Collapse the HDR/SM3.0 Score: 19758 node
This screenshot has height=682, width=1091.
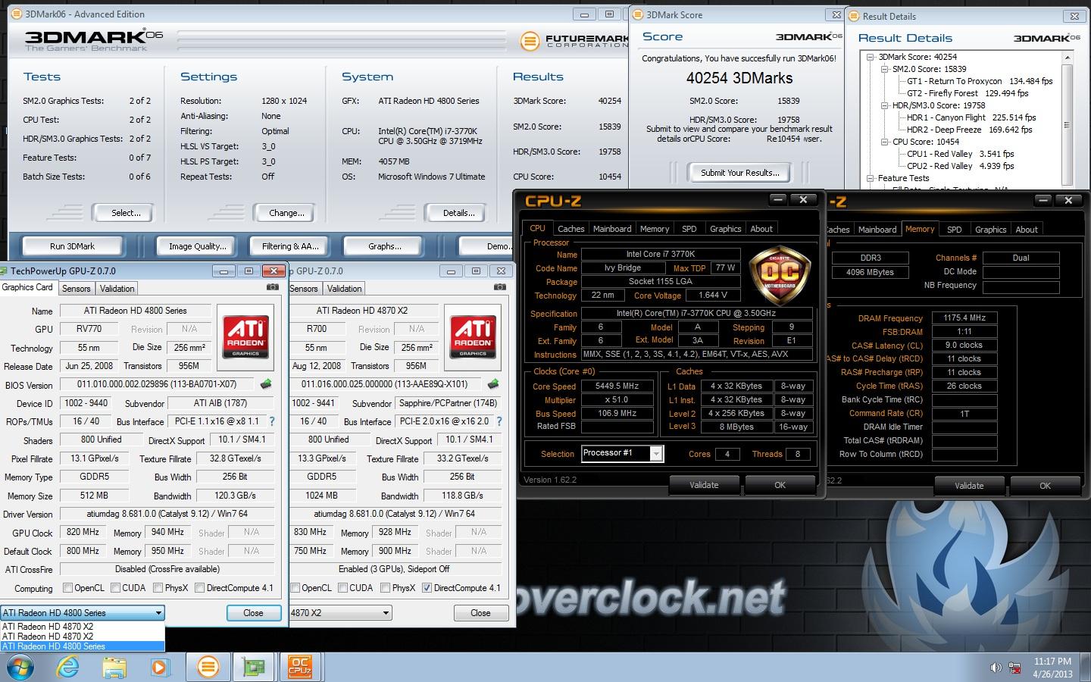point(884,105)
